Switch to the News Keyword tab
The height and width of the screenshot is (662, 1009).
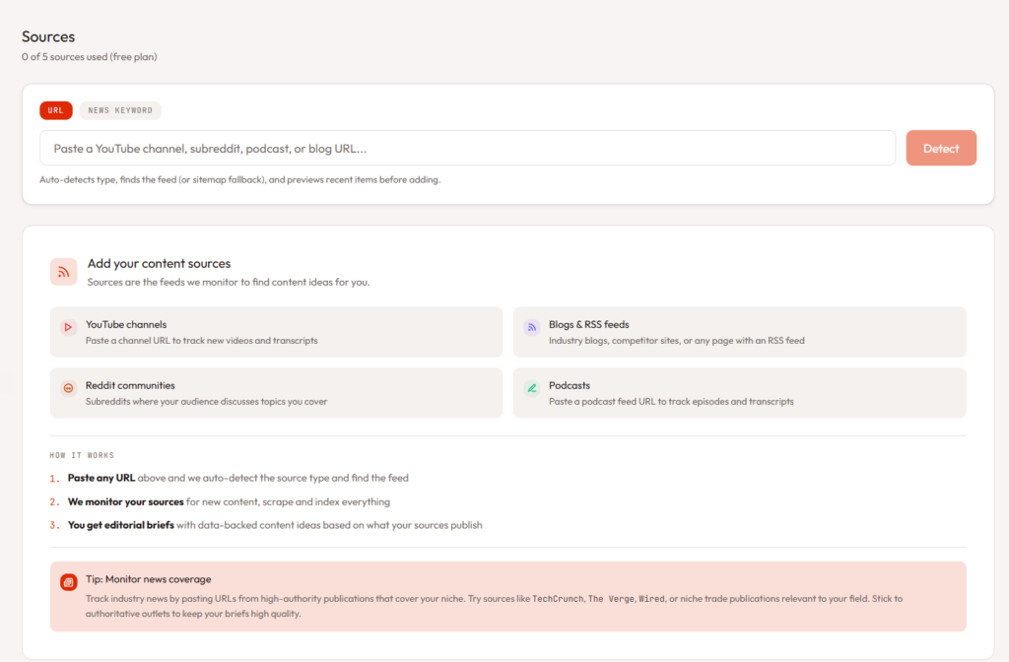coord(120,110)
